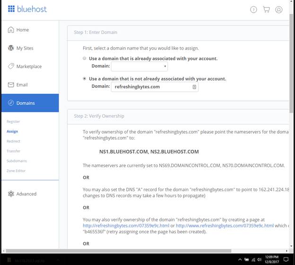Click the WordPress icon beside My Sites
295x265 pixels.
[x=11, y=48]
